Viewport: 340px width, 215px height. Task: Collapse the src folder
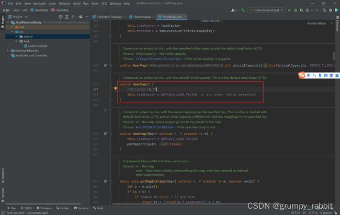pyautogui.click(x=12, y=32)
